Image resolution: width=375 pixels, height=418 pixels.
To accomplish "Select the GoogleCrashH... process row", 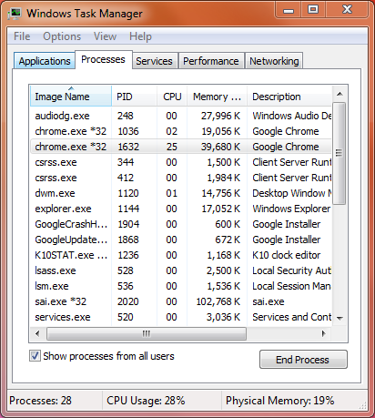I will 181,224.
